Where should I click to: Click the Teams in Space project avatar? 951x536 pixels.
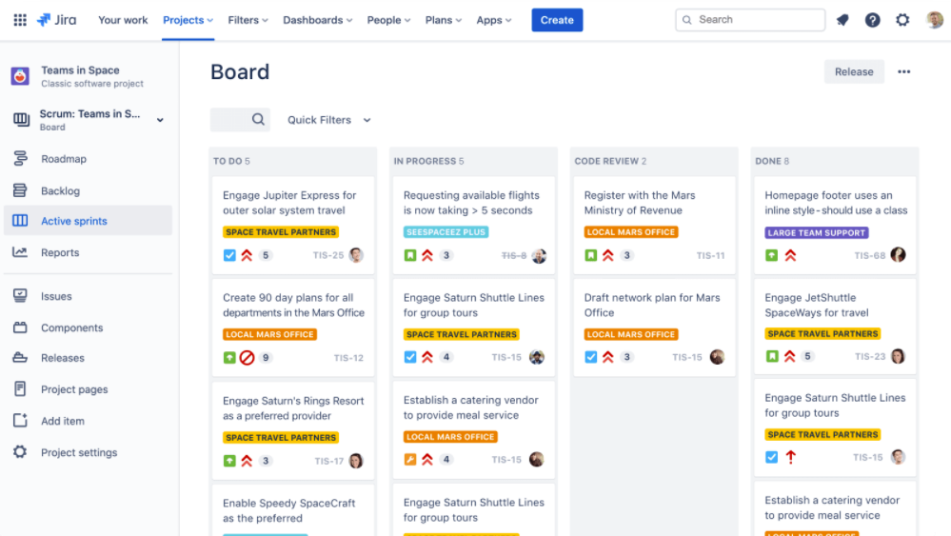tap(20, 76)
